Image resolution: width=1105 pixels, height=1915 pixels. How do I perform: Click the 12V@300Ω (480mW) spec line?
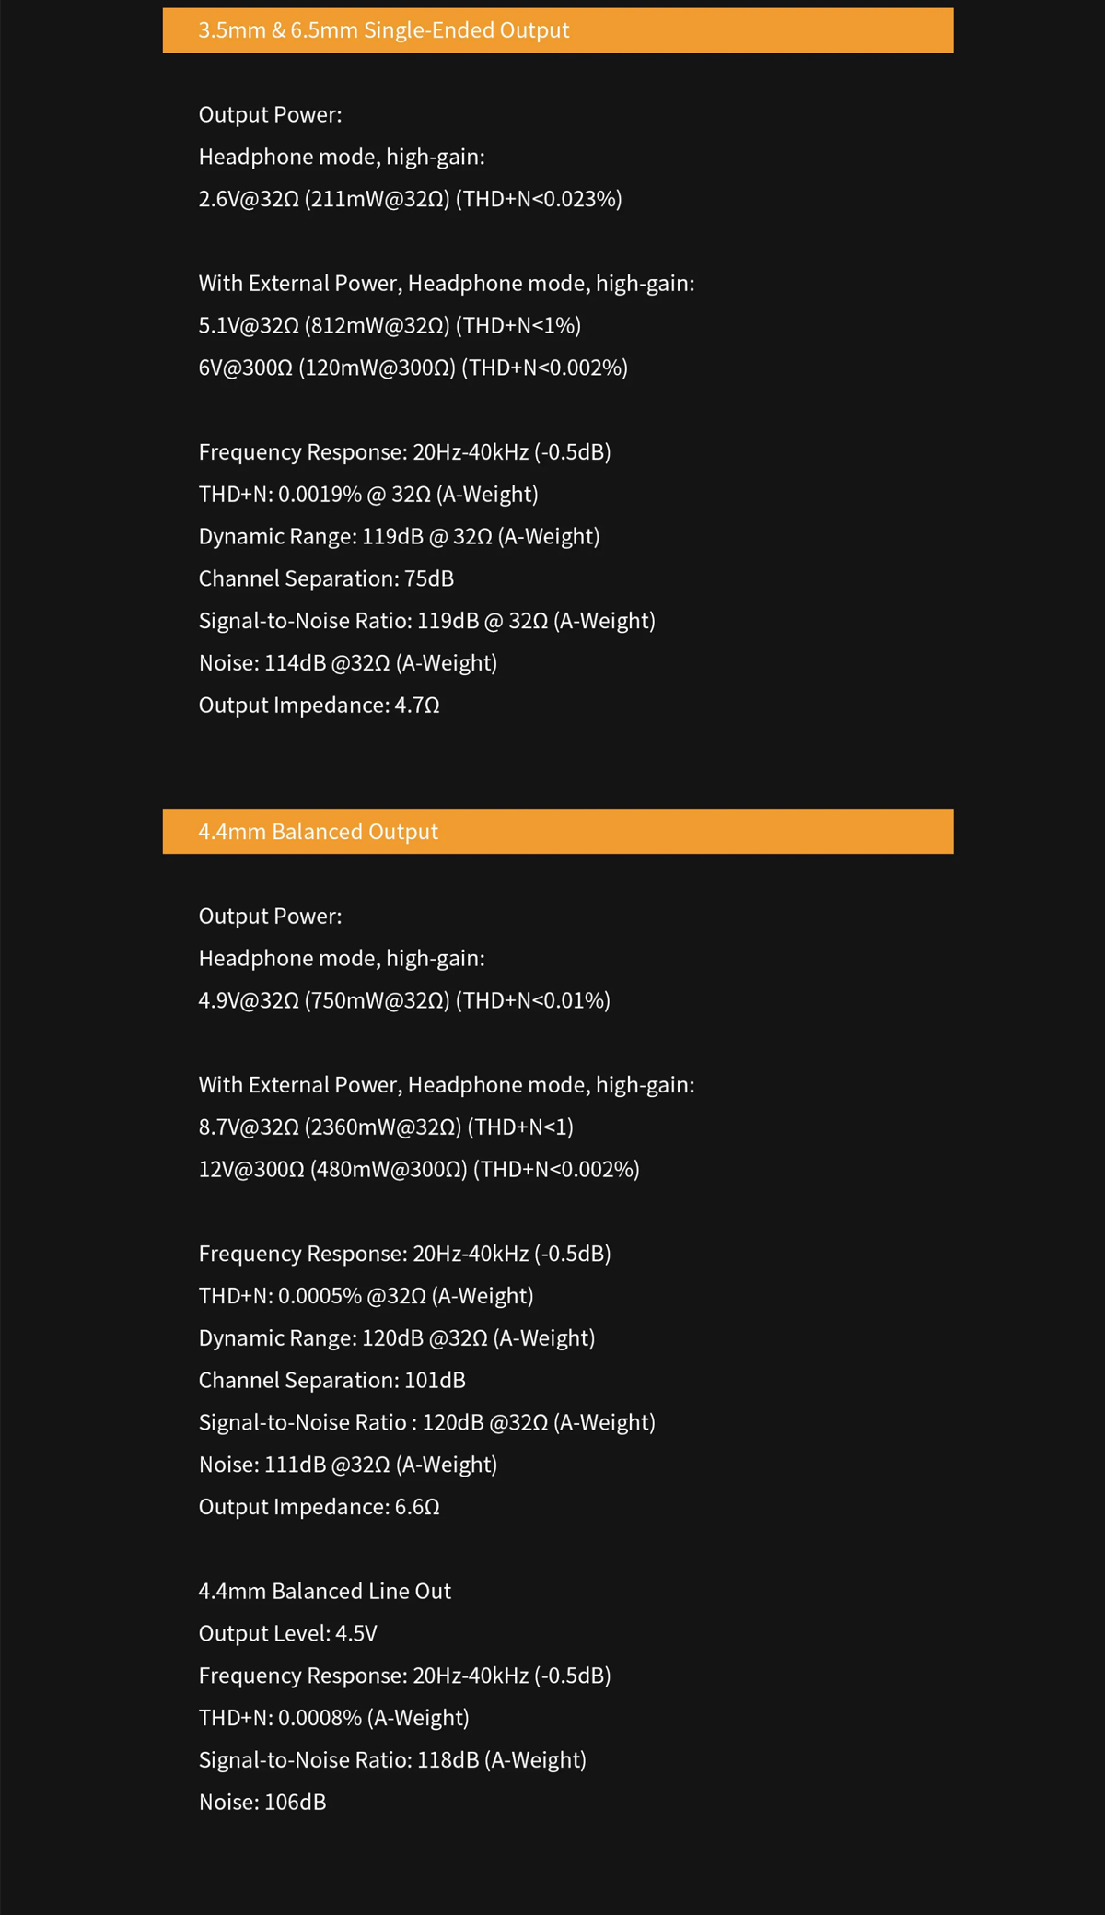click(419, 1170)
